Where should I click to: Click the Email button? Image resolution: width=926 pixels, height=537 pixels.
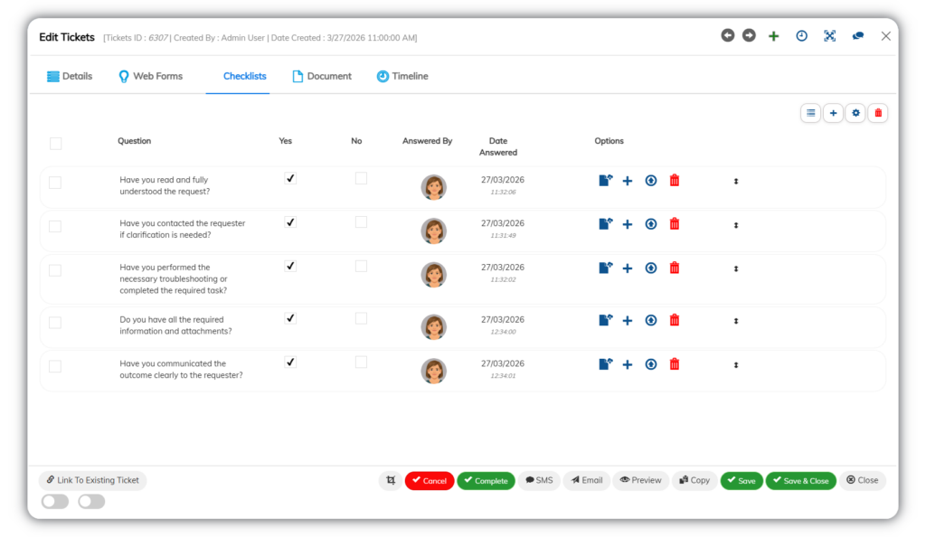point(587,480)
